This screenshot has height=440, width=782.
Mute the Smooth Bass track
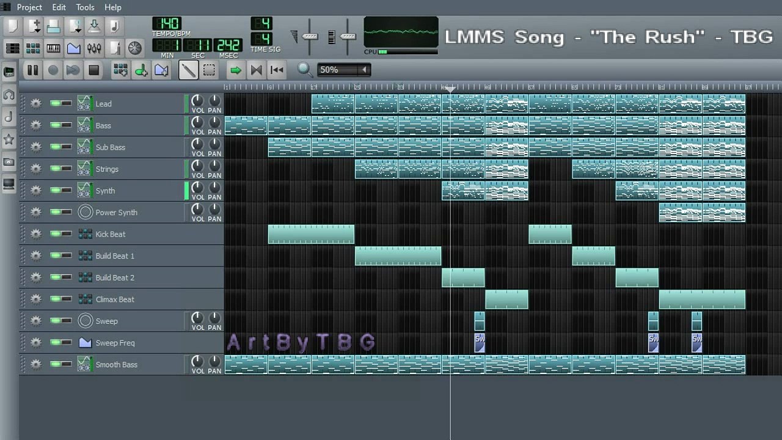(56, 364)
